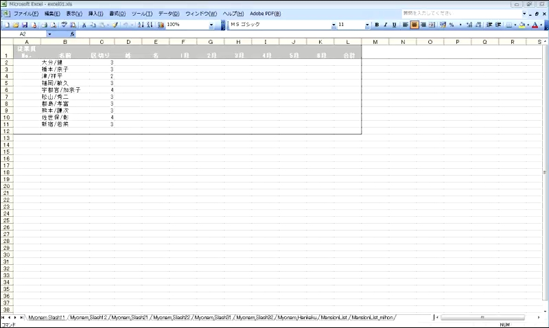Click the Cut scissors icon
This screenshot has height=328, width=549.
84,25
